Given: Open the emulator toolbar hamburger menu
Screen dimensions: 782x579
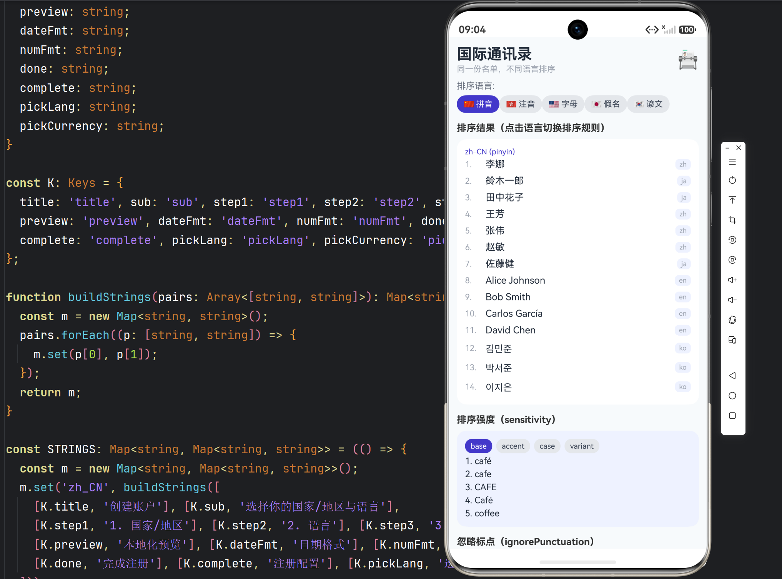Looking at the screenshot, I should pyautogui.click(x=732, y=162).
